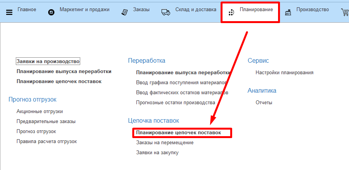Click the shopping cart icon in the top bar
The image size is (349, 170).
(345, 13)
